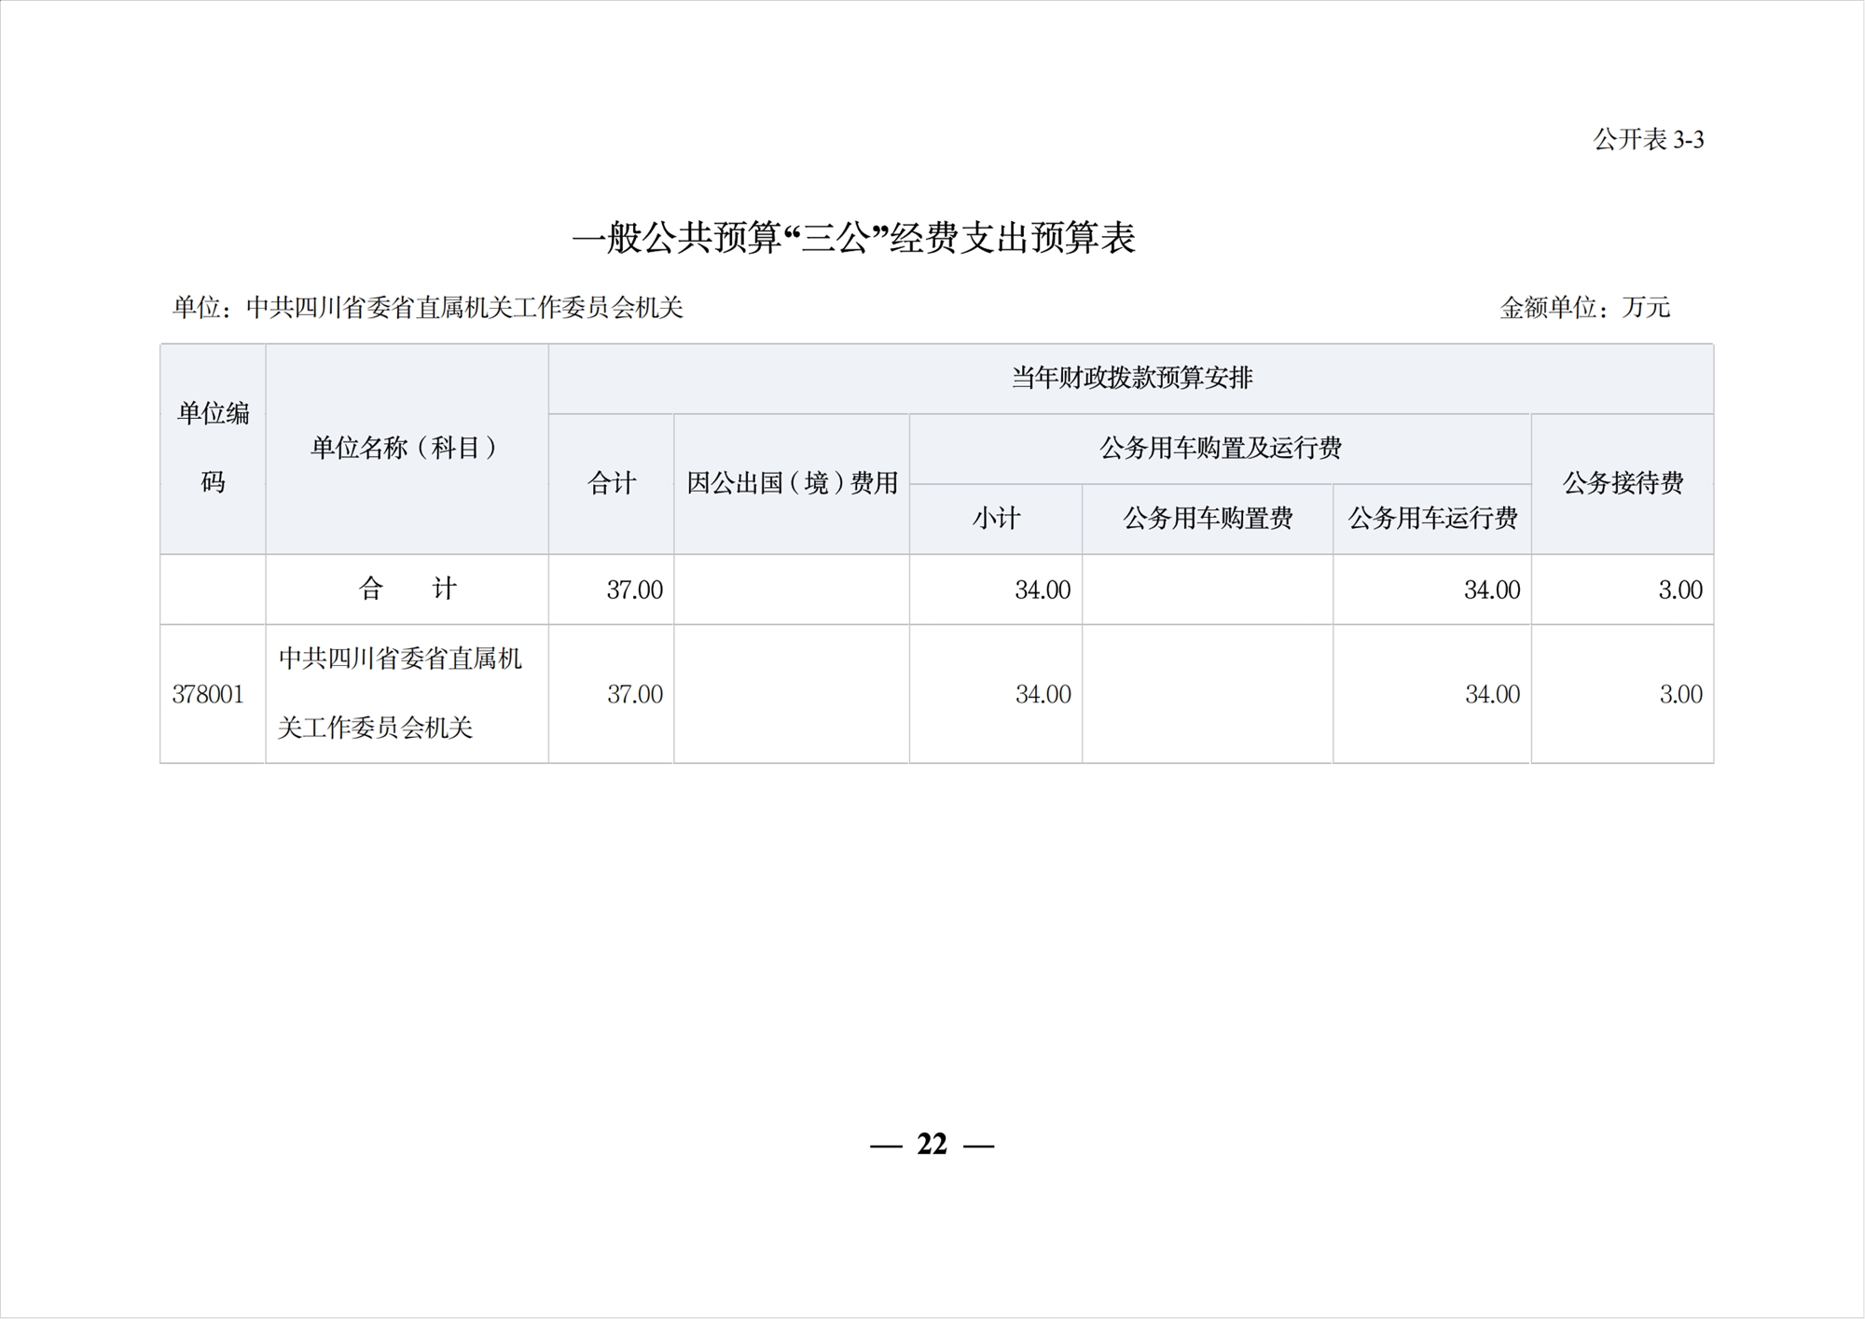Screen dimensions: 1865x1319
Task: Click the page number 22
Action: tap(932, 1144)
